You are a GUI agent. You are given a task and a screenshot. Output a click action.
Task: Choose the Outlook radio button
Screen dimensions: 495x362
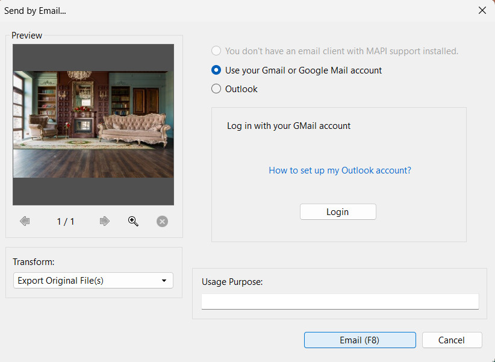pos(217,89)
